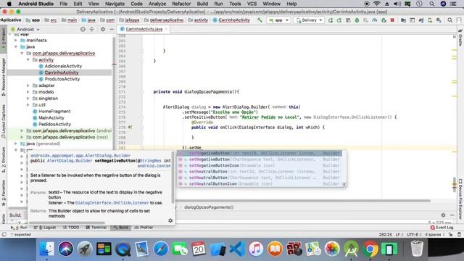The height and width of the screenshot is (261, 464).
Task: Click the Spotlight search icon in menu bar
Action: coord(432,4)
